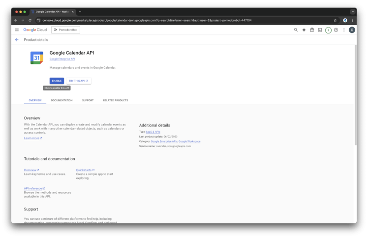Close the Google Calendar API tab
This screenshot has width=368, height=238.
coord(73,12)
